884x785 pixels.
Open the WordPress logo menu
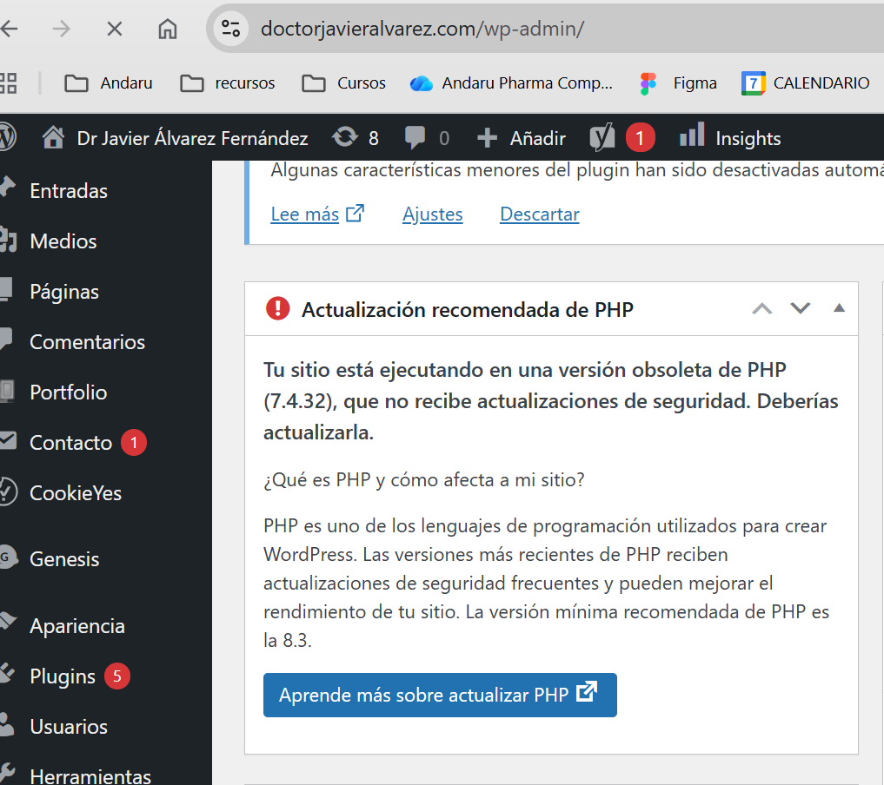click(x=7, y=137)
